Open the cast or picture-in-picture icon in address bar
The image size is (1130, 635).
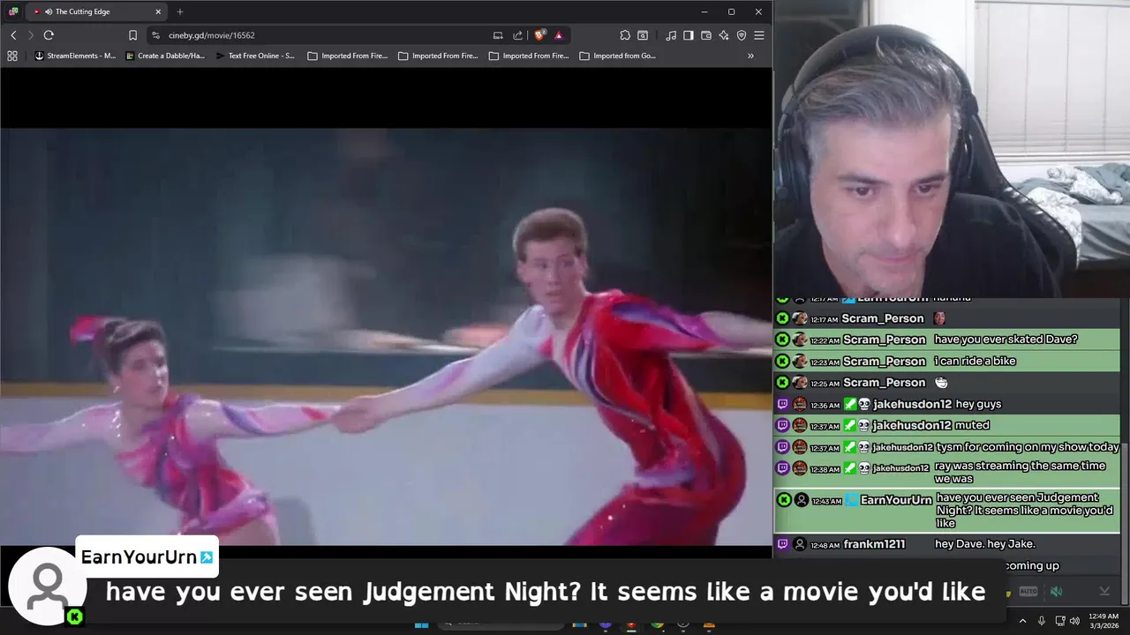coord(498,35)
